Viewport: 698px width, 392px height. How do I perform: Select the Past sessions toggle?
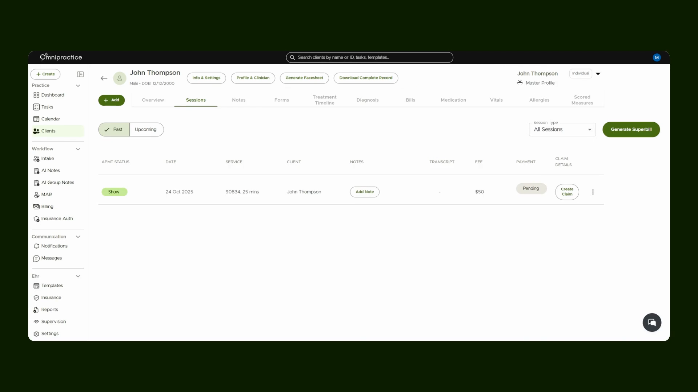[114, 130]
